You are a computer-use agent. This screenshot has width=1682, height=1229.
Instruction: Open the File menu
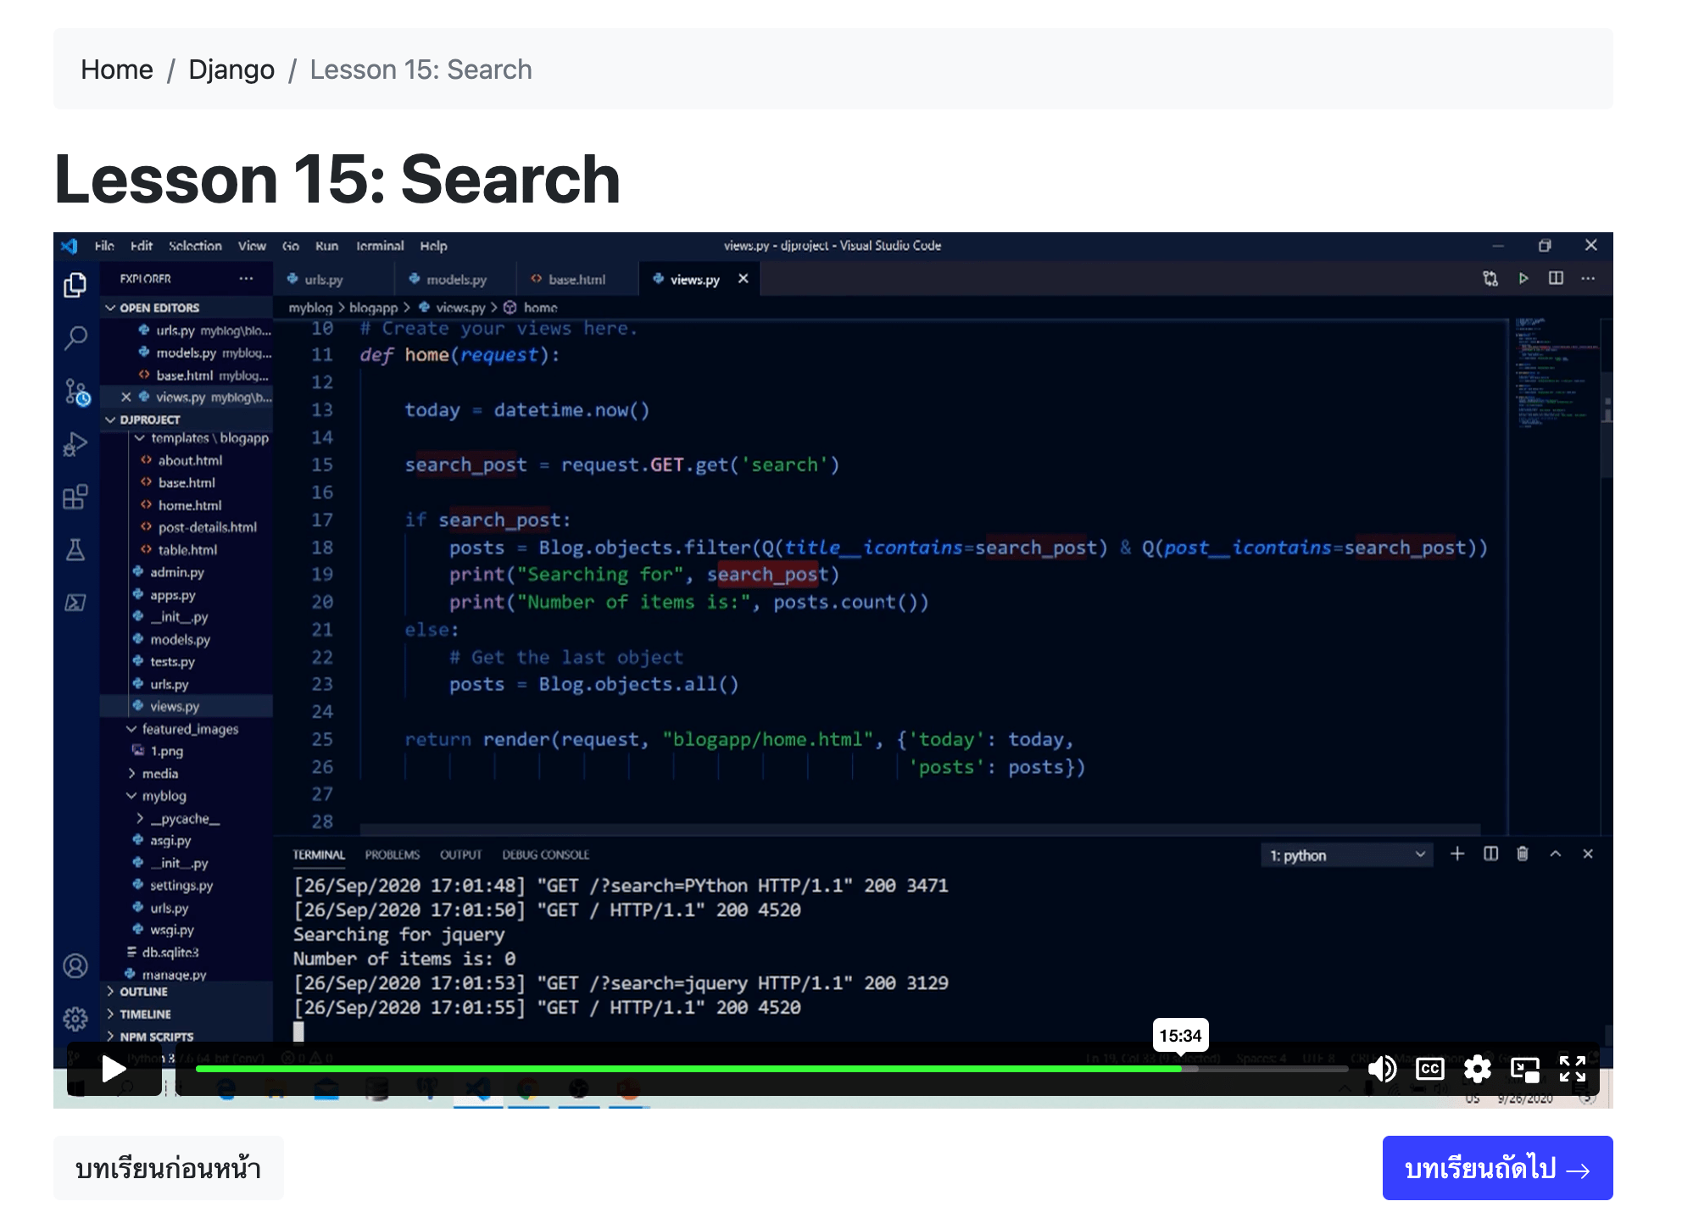click(x=104, y=246)
